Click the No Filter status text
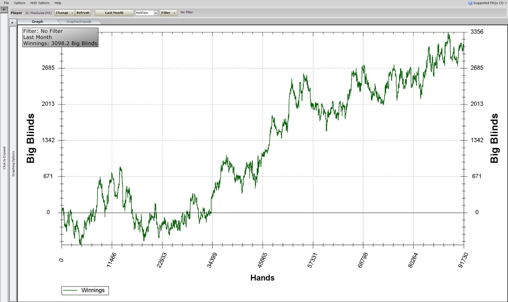 (187, 12)
